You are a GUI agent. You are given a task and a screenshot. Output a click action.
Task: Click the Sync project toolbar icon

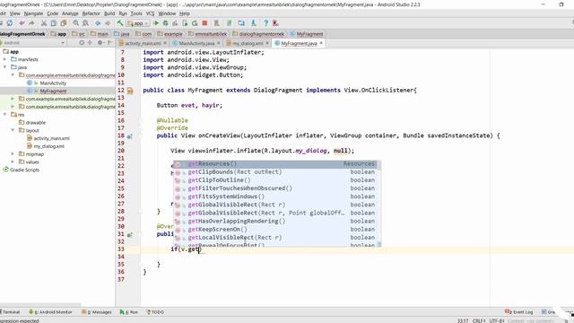[10, 23]
